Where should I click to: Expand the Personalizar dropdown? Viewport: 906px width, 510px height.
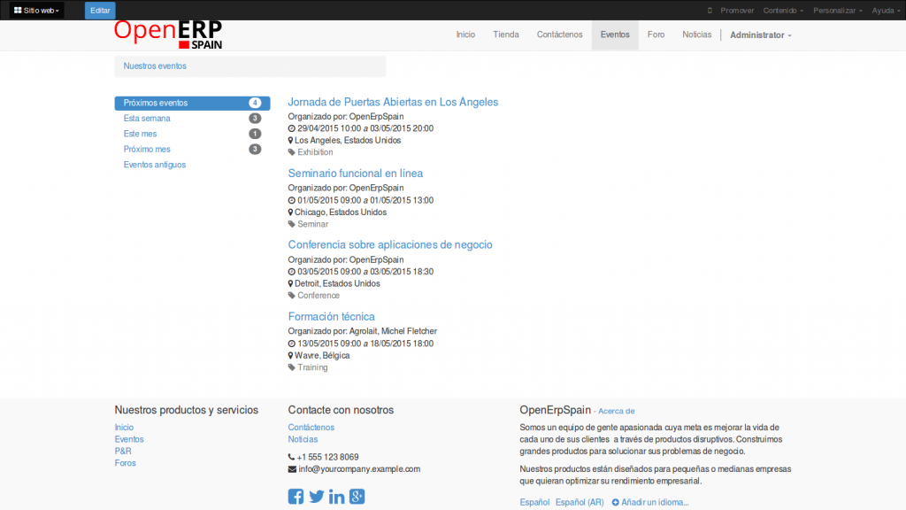click(x=838, y=11)
